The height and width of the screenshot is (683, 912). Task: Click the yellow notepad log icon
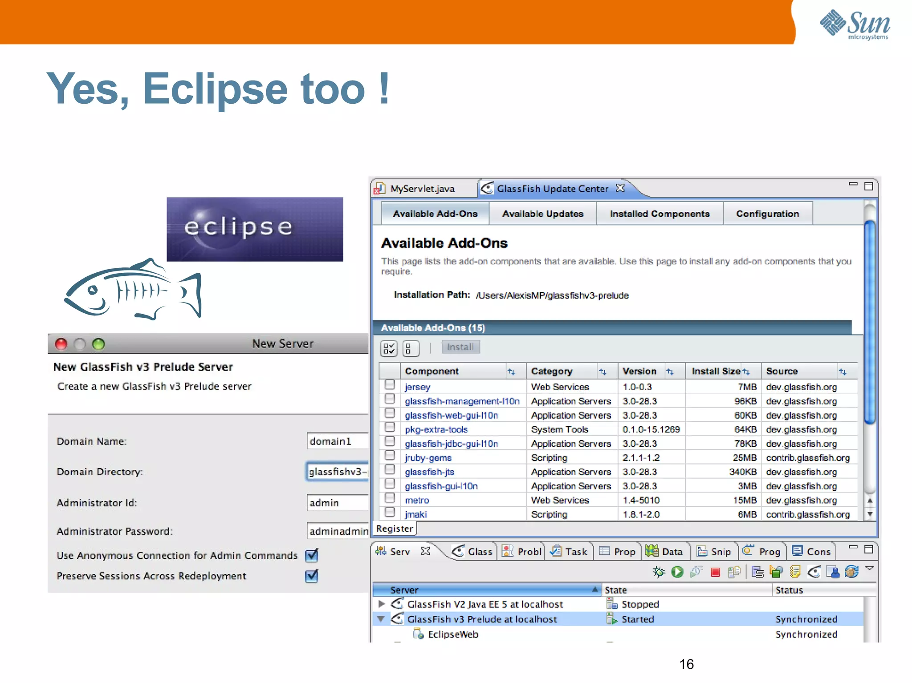coord(795,572)
